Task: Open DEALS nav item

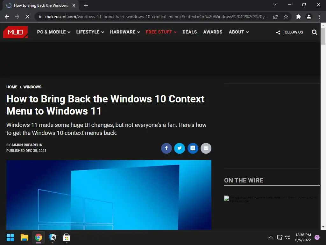Action: (x=190, y=32)
